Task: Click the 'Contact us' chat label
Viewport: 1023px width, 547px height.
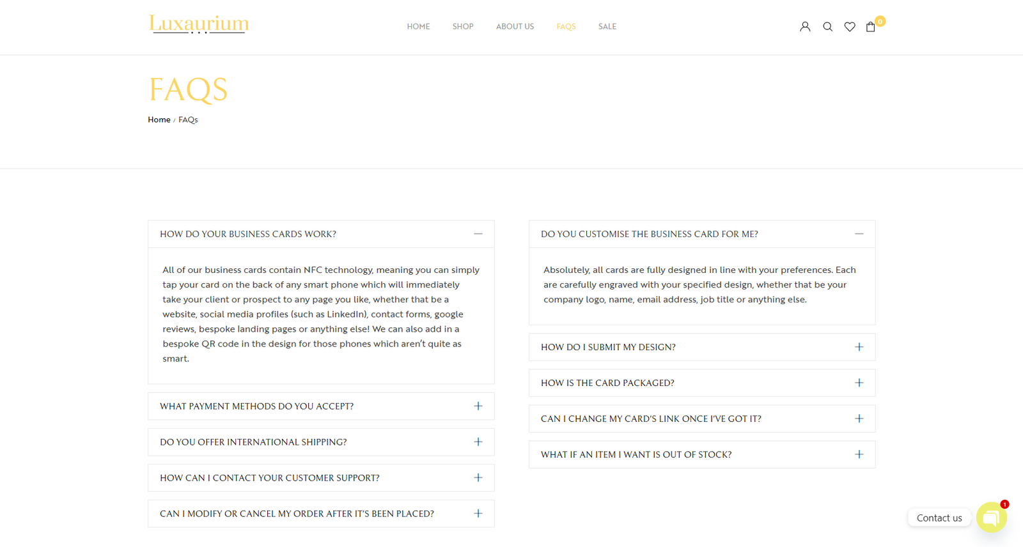Action: tap(939, 518)
